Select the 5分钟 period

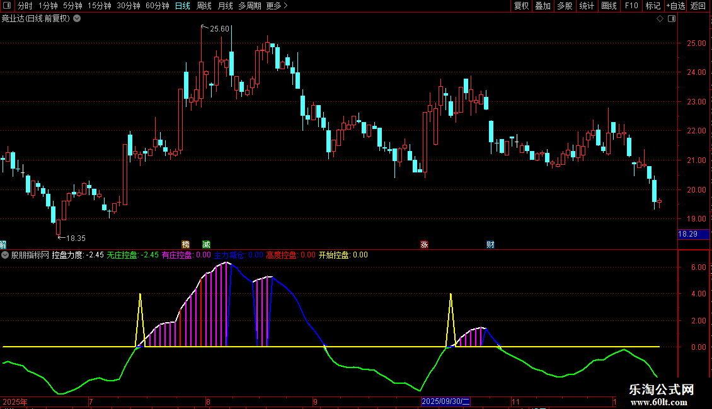coord(72,6)
